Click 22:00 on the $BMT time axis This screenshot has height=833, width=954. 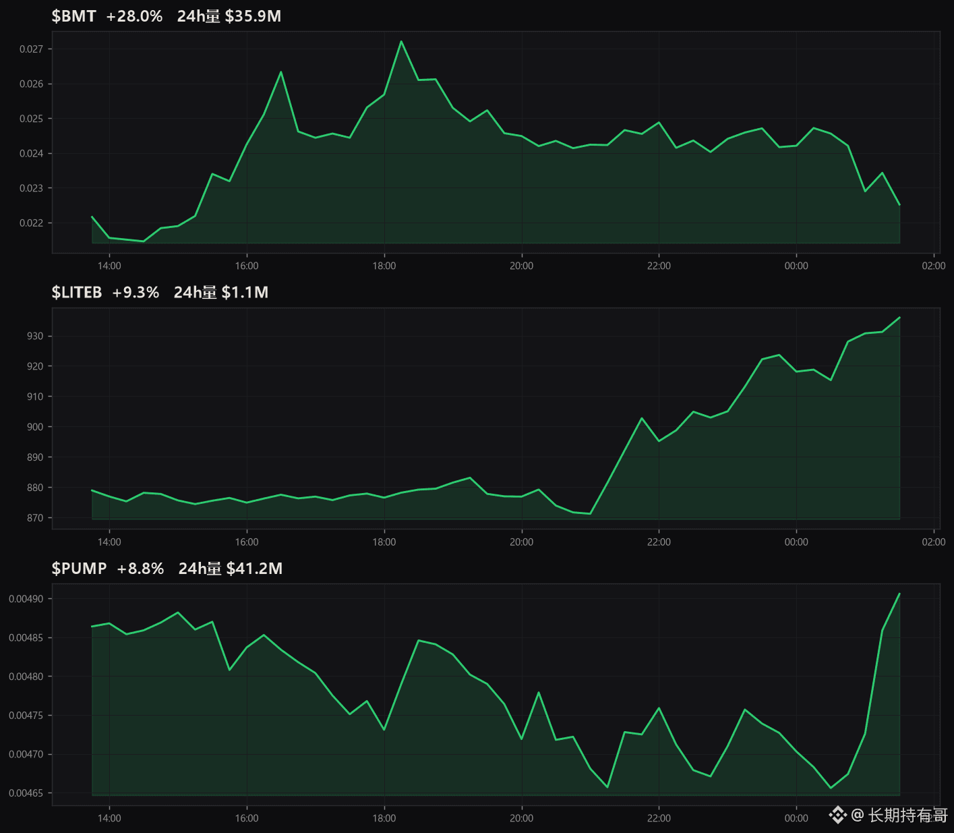tap(659, 266)
